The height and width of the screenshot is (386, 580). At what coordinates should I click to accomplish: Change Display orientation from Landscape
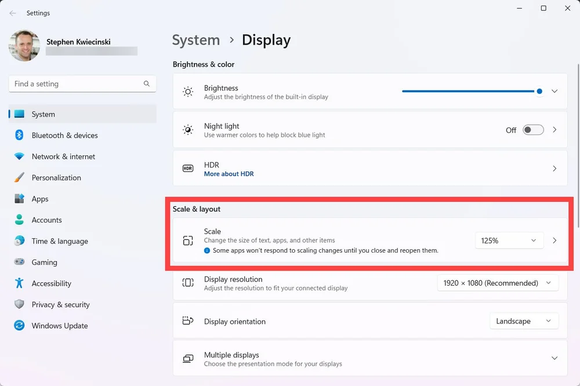(524, 321)
